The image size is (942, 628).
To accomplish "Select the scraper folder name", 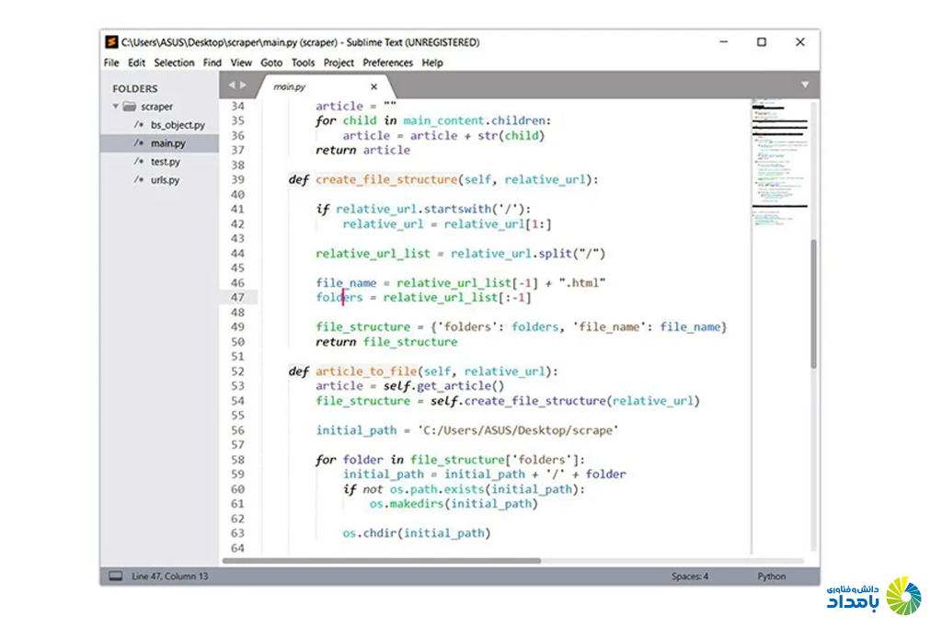I will tap(156, 107).
